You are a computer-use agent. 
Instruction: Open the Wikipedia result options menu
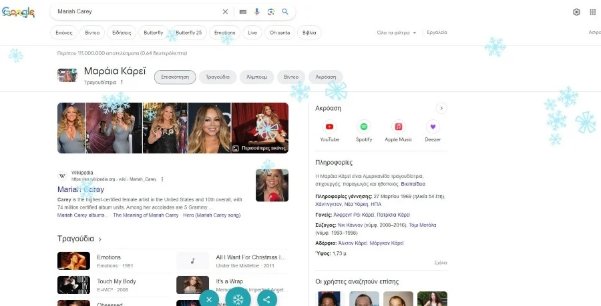[162, 179]
